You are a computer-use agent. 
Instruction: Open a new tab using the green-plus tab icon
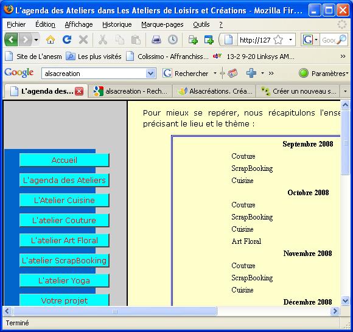click(x=193, y=40)
